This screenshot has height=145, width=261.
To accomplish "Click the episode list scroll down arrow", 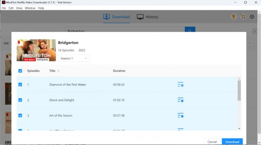I will tap(239, 129).
